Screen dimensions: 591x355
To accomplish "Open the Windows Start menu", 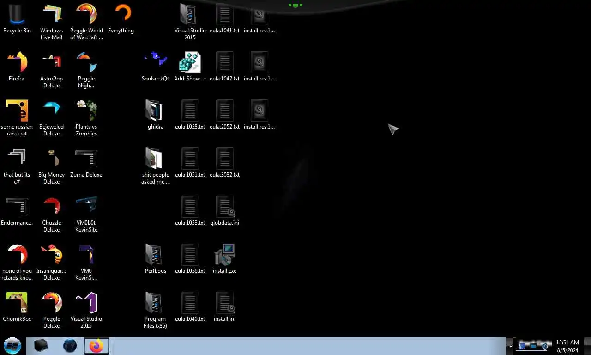I will [12, 346].
